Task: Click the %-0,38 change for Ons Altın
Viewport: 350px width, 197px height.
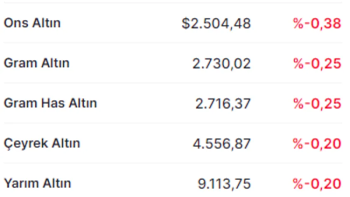Action: pyautogui.click(x=317, y=23)
